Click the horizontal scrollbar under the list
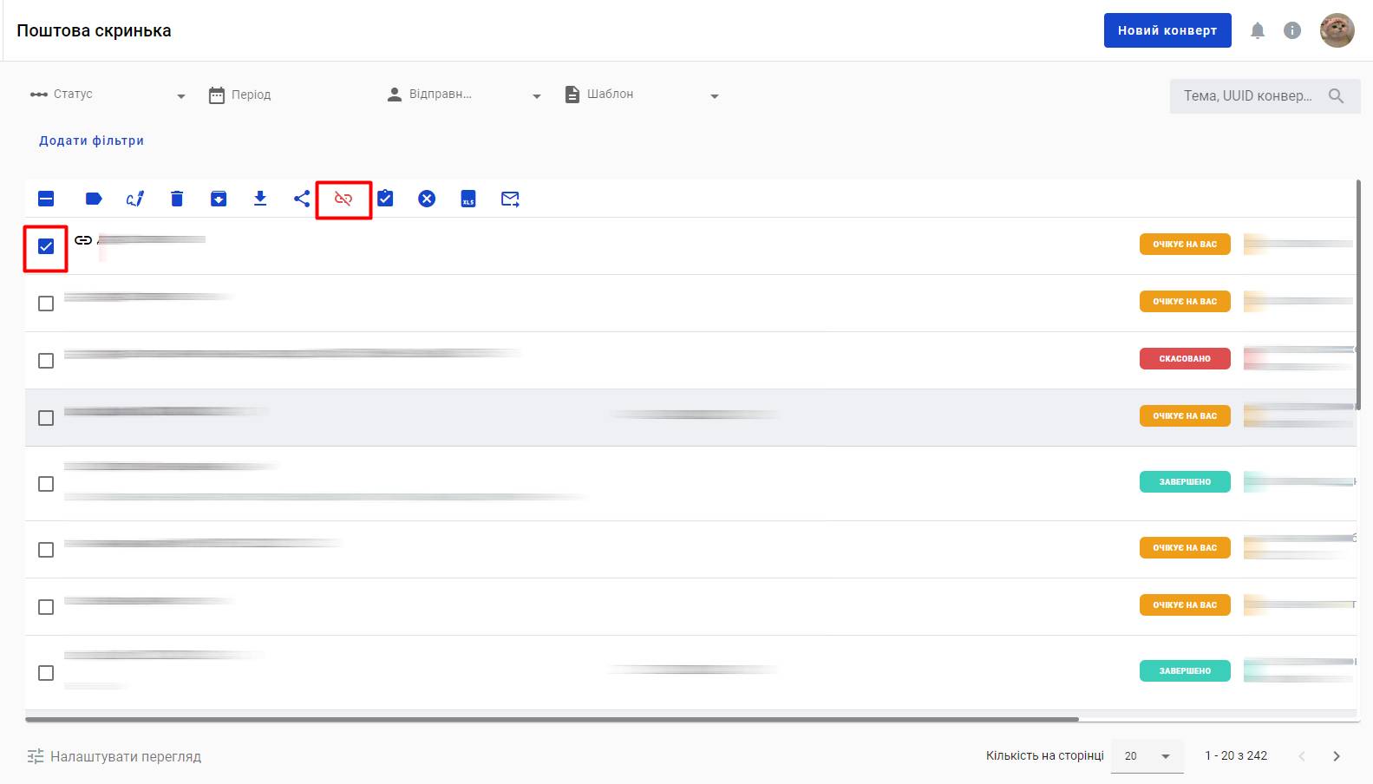Viewport: 1373px width, 784px height. [552, 719]
